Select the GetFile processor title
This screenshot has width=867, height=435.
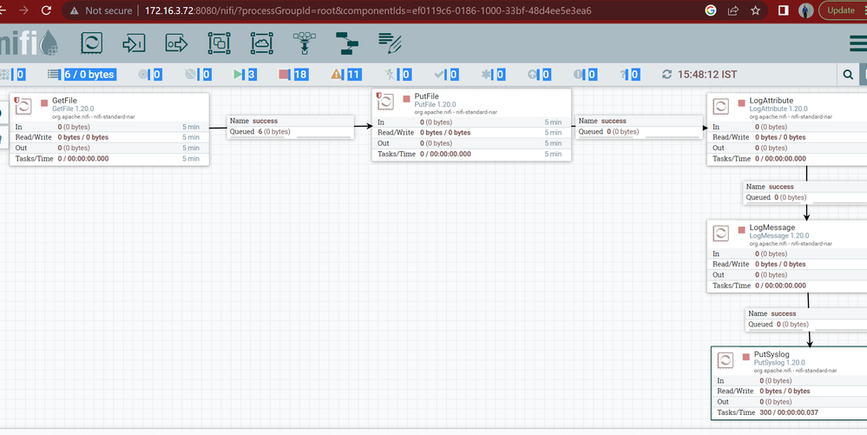tap(65, 101)
